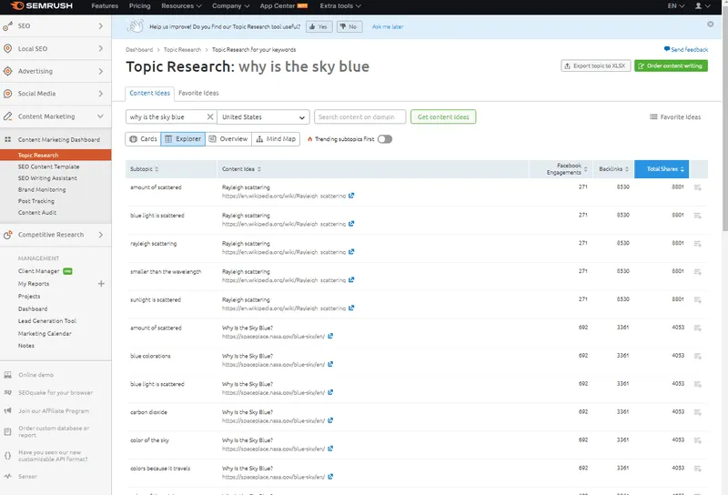Click the API format braces icon
Viewport: 728px width, 495px height.
8,456
